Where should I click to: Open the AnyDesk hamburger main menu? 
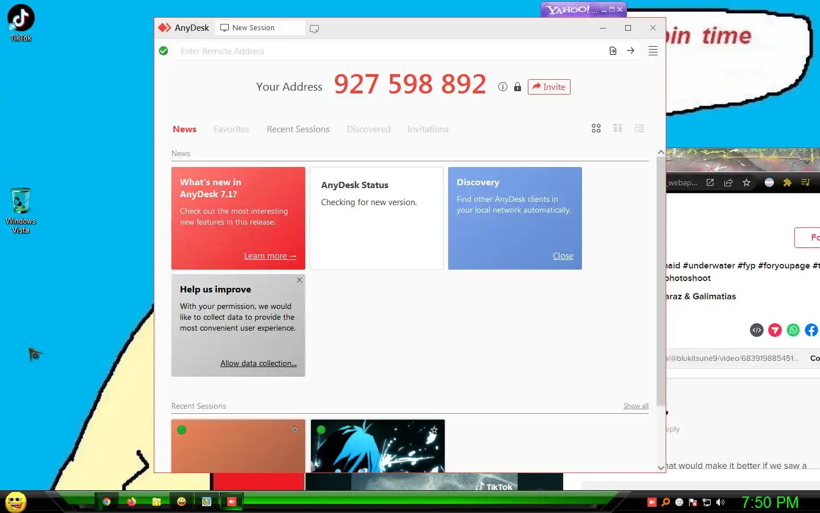[x=653, y=51]
